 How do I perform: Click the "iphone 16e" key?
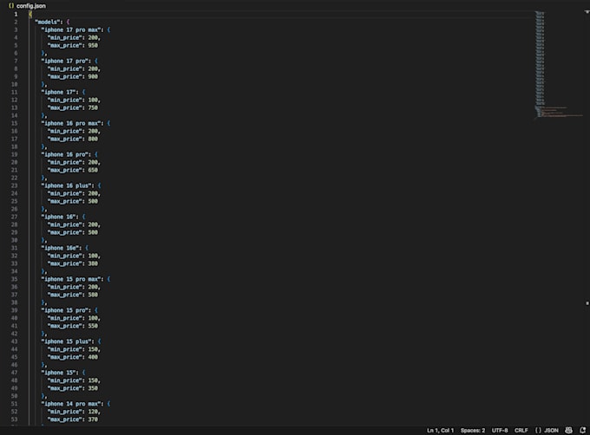[62, 248]
